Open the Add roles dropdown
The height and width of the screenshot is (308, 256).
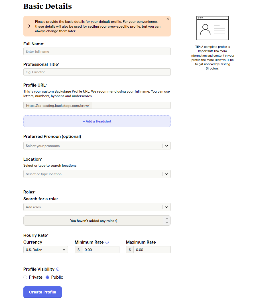click(97, 207)
